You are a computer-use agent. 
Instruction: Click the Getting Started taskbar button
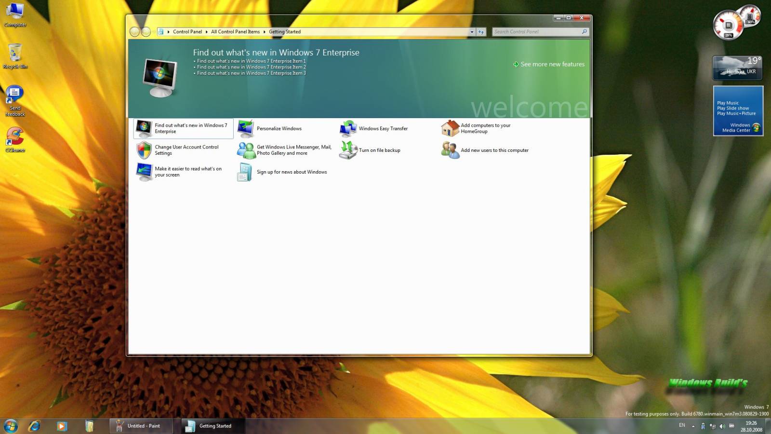213,426
